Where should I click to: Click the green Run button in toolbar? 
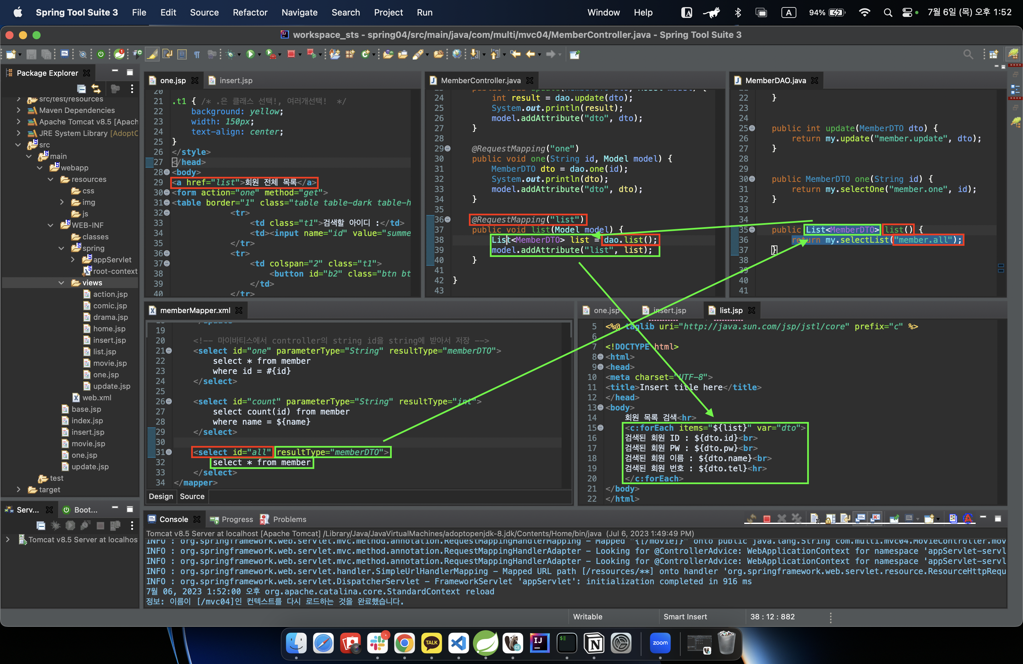[250, 54]
